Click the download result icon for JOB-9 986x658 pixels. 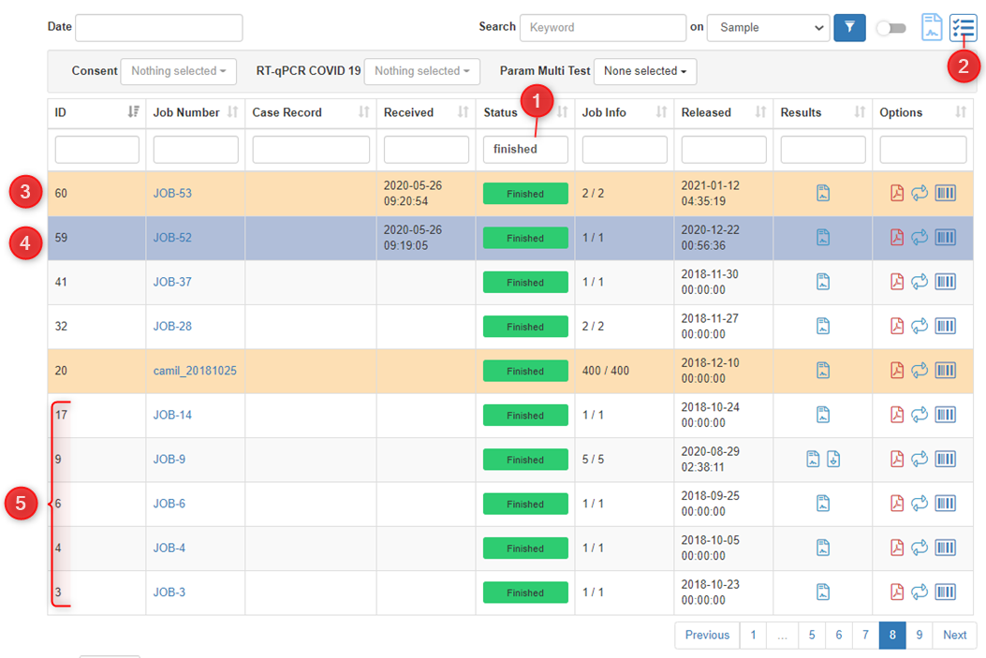(x=833, y=460)
